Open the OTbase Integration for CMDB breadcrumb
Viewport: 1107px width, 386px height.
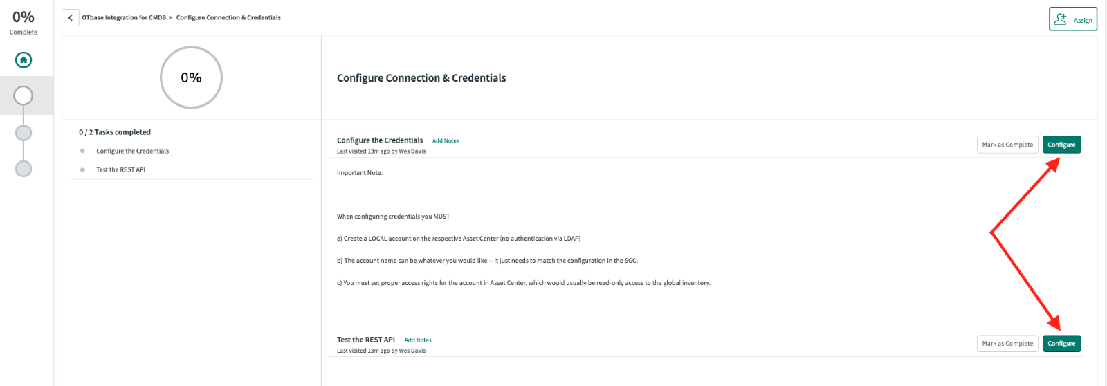point(124,17)
